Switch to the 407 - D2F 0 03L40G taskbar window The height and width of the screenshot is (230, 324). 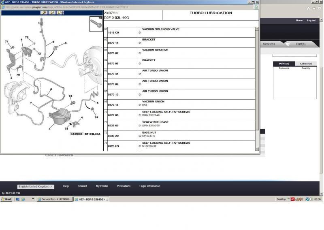tap(92, 199)
